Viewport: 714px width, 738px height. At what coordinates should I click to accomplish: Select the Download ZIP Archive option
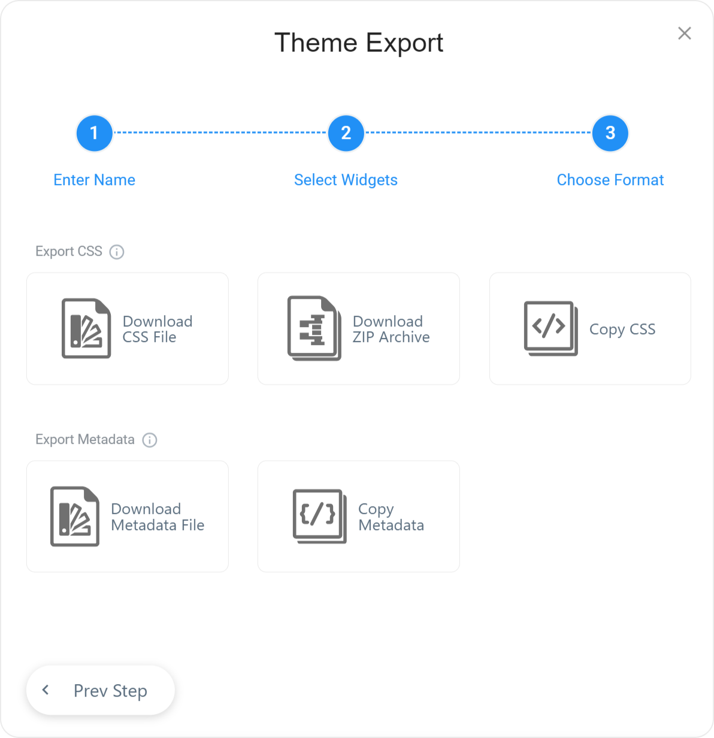358,328
